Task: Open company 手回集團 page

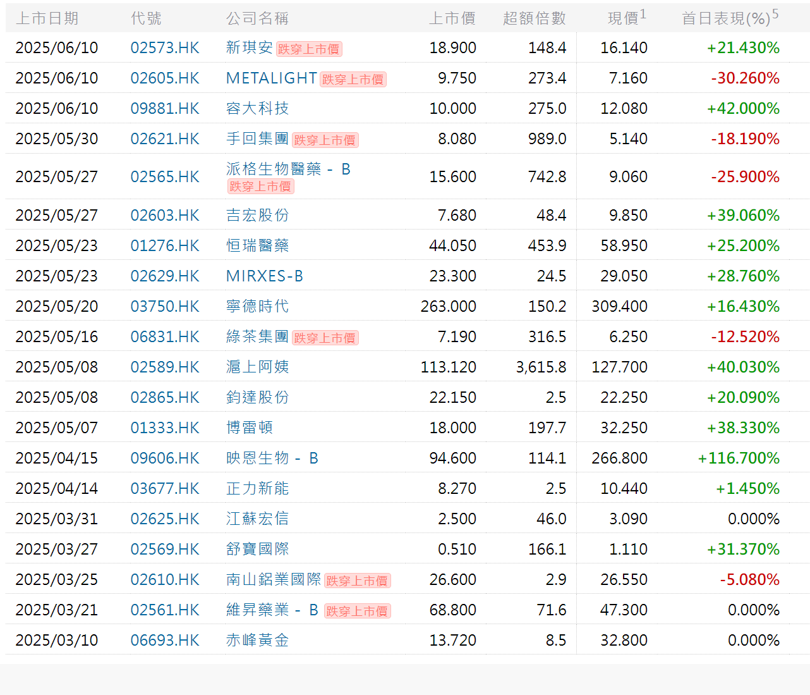Action: (258, 139)
